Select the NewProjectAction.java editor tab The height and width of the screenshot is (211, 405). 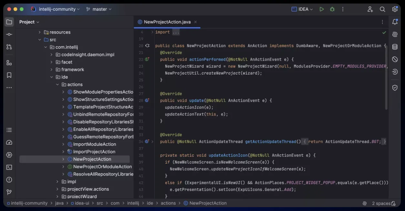(x=167, y=22)
